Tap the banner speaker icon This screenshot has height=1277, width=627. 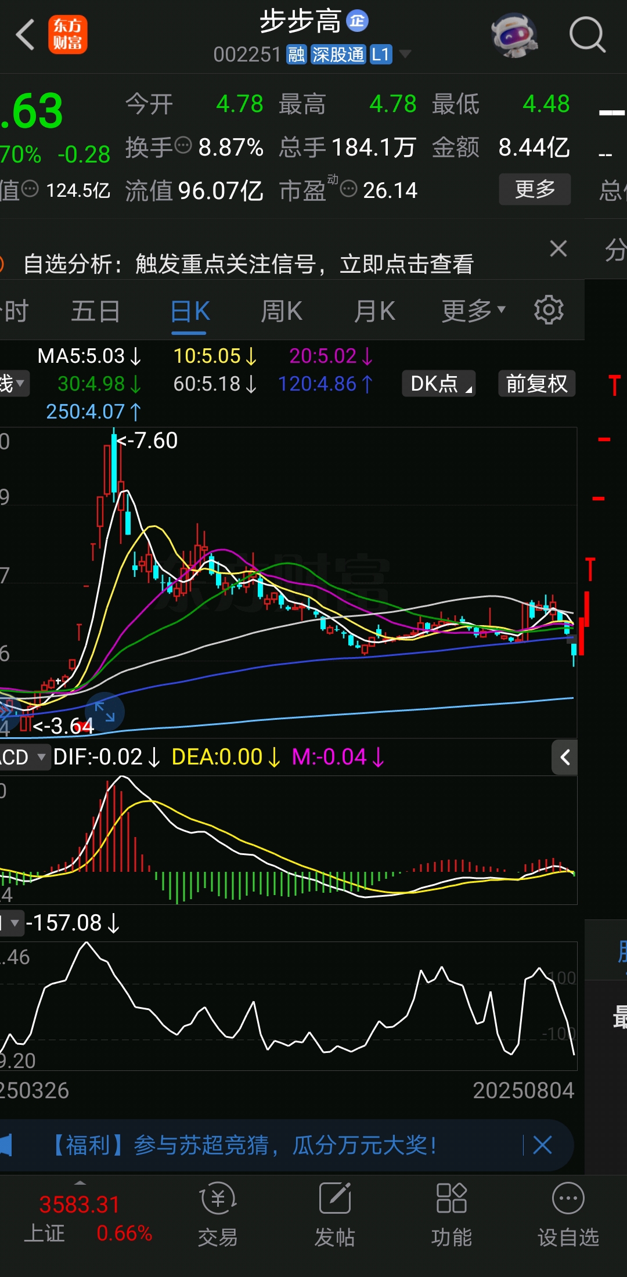[6, 1145]
